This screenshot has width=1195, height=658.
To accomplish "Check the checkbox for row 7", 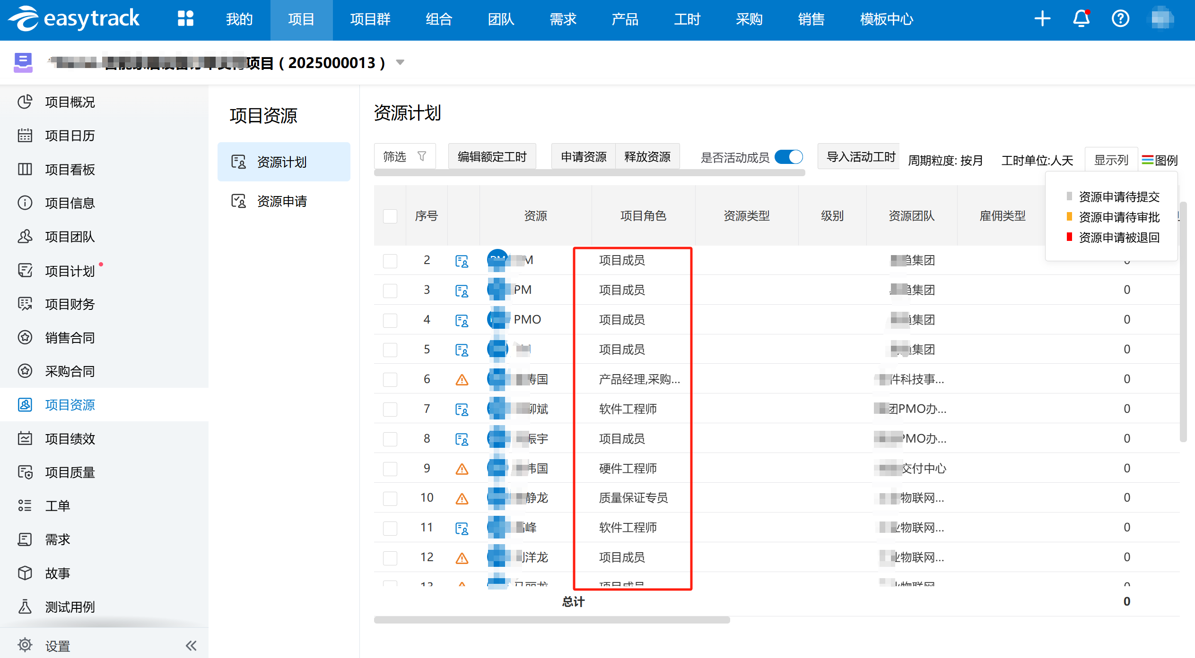I will point(390,409).
